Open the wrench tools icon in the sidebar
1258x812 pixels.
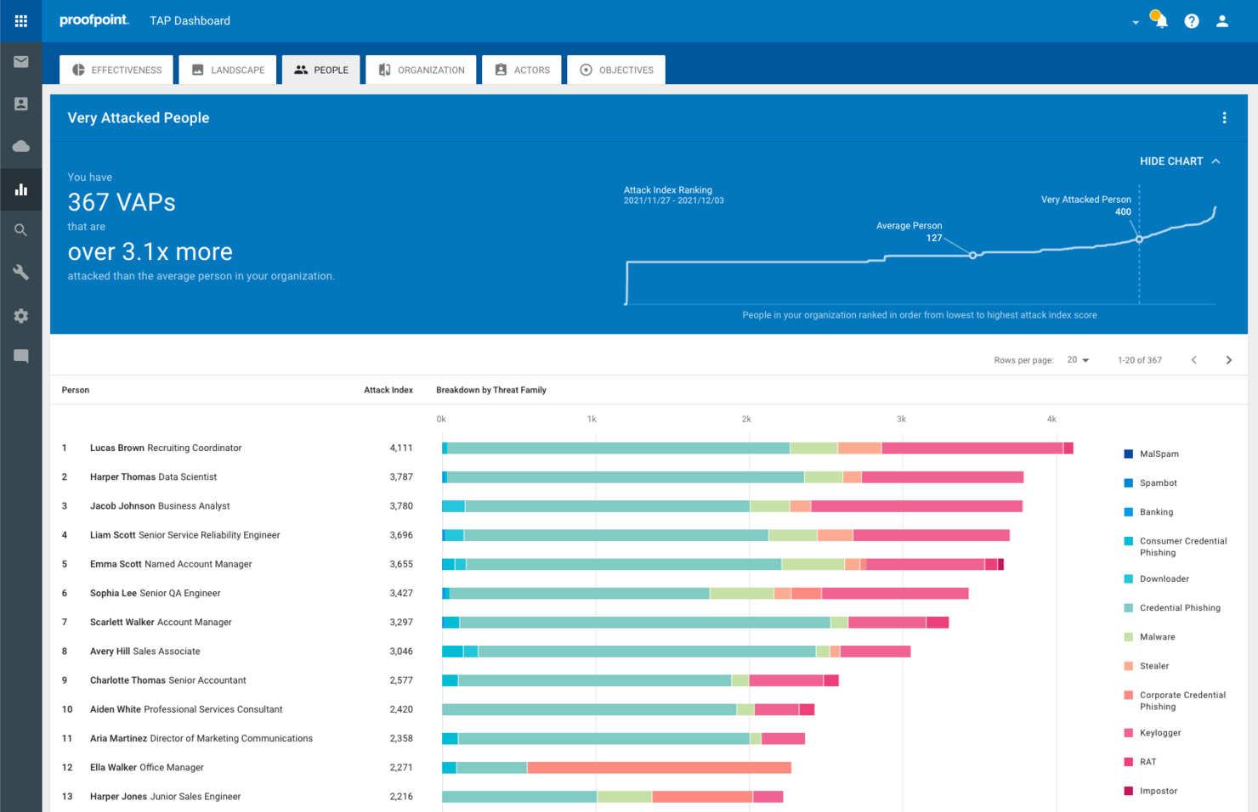(20, 273)
